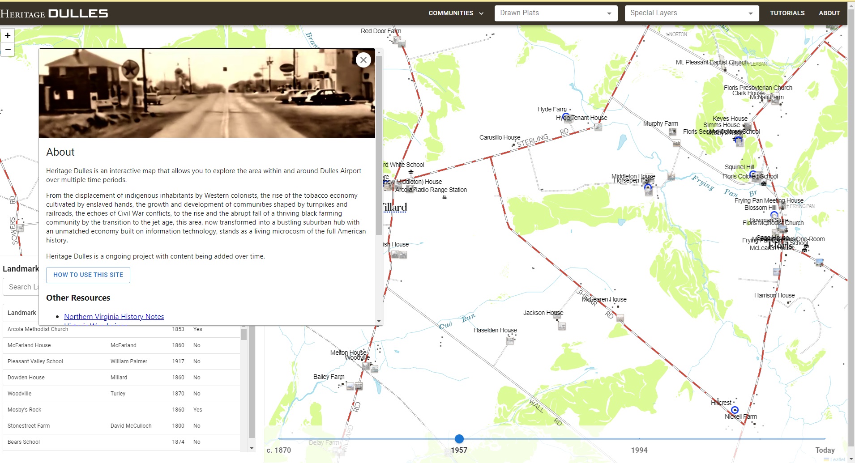855x463 pixels.
Task: Click Floris Colored School marker icon
Action: click(764, 183)
